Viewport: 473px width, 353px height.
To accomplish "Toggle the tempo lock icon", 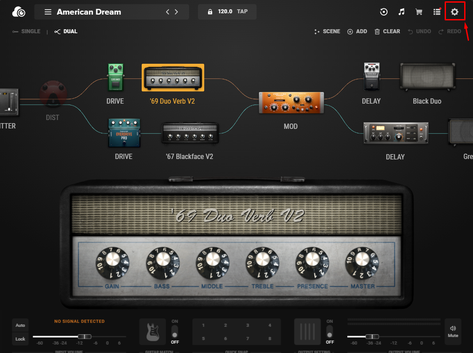I will pyautogui.click(x=210, y=12).
